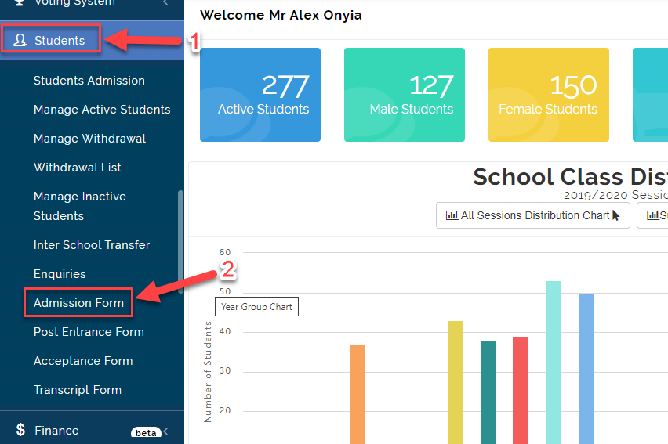Viewport: 668px width, 444px height.
Task: Click the light aqua chart bar
Action: tap(554, 363)
